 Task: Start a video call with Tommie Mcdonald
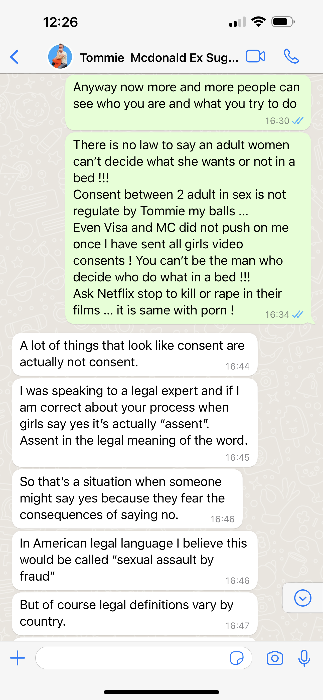255,57
